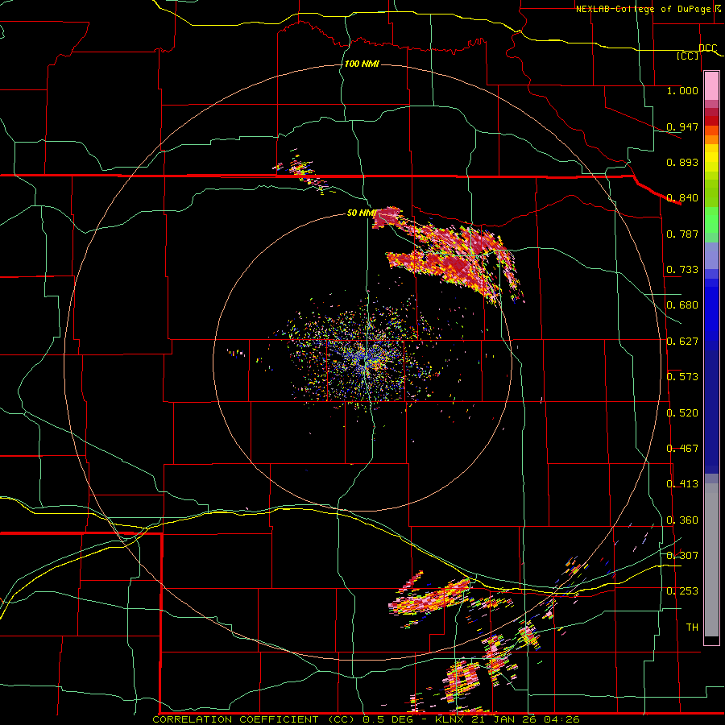Select the 1.000 scale value
This screenshot has height=725, width=725.
(x=682, y=90)
